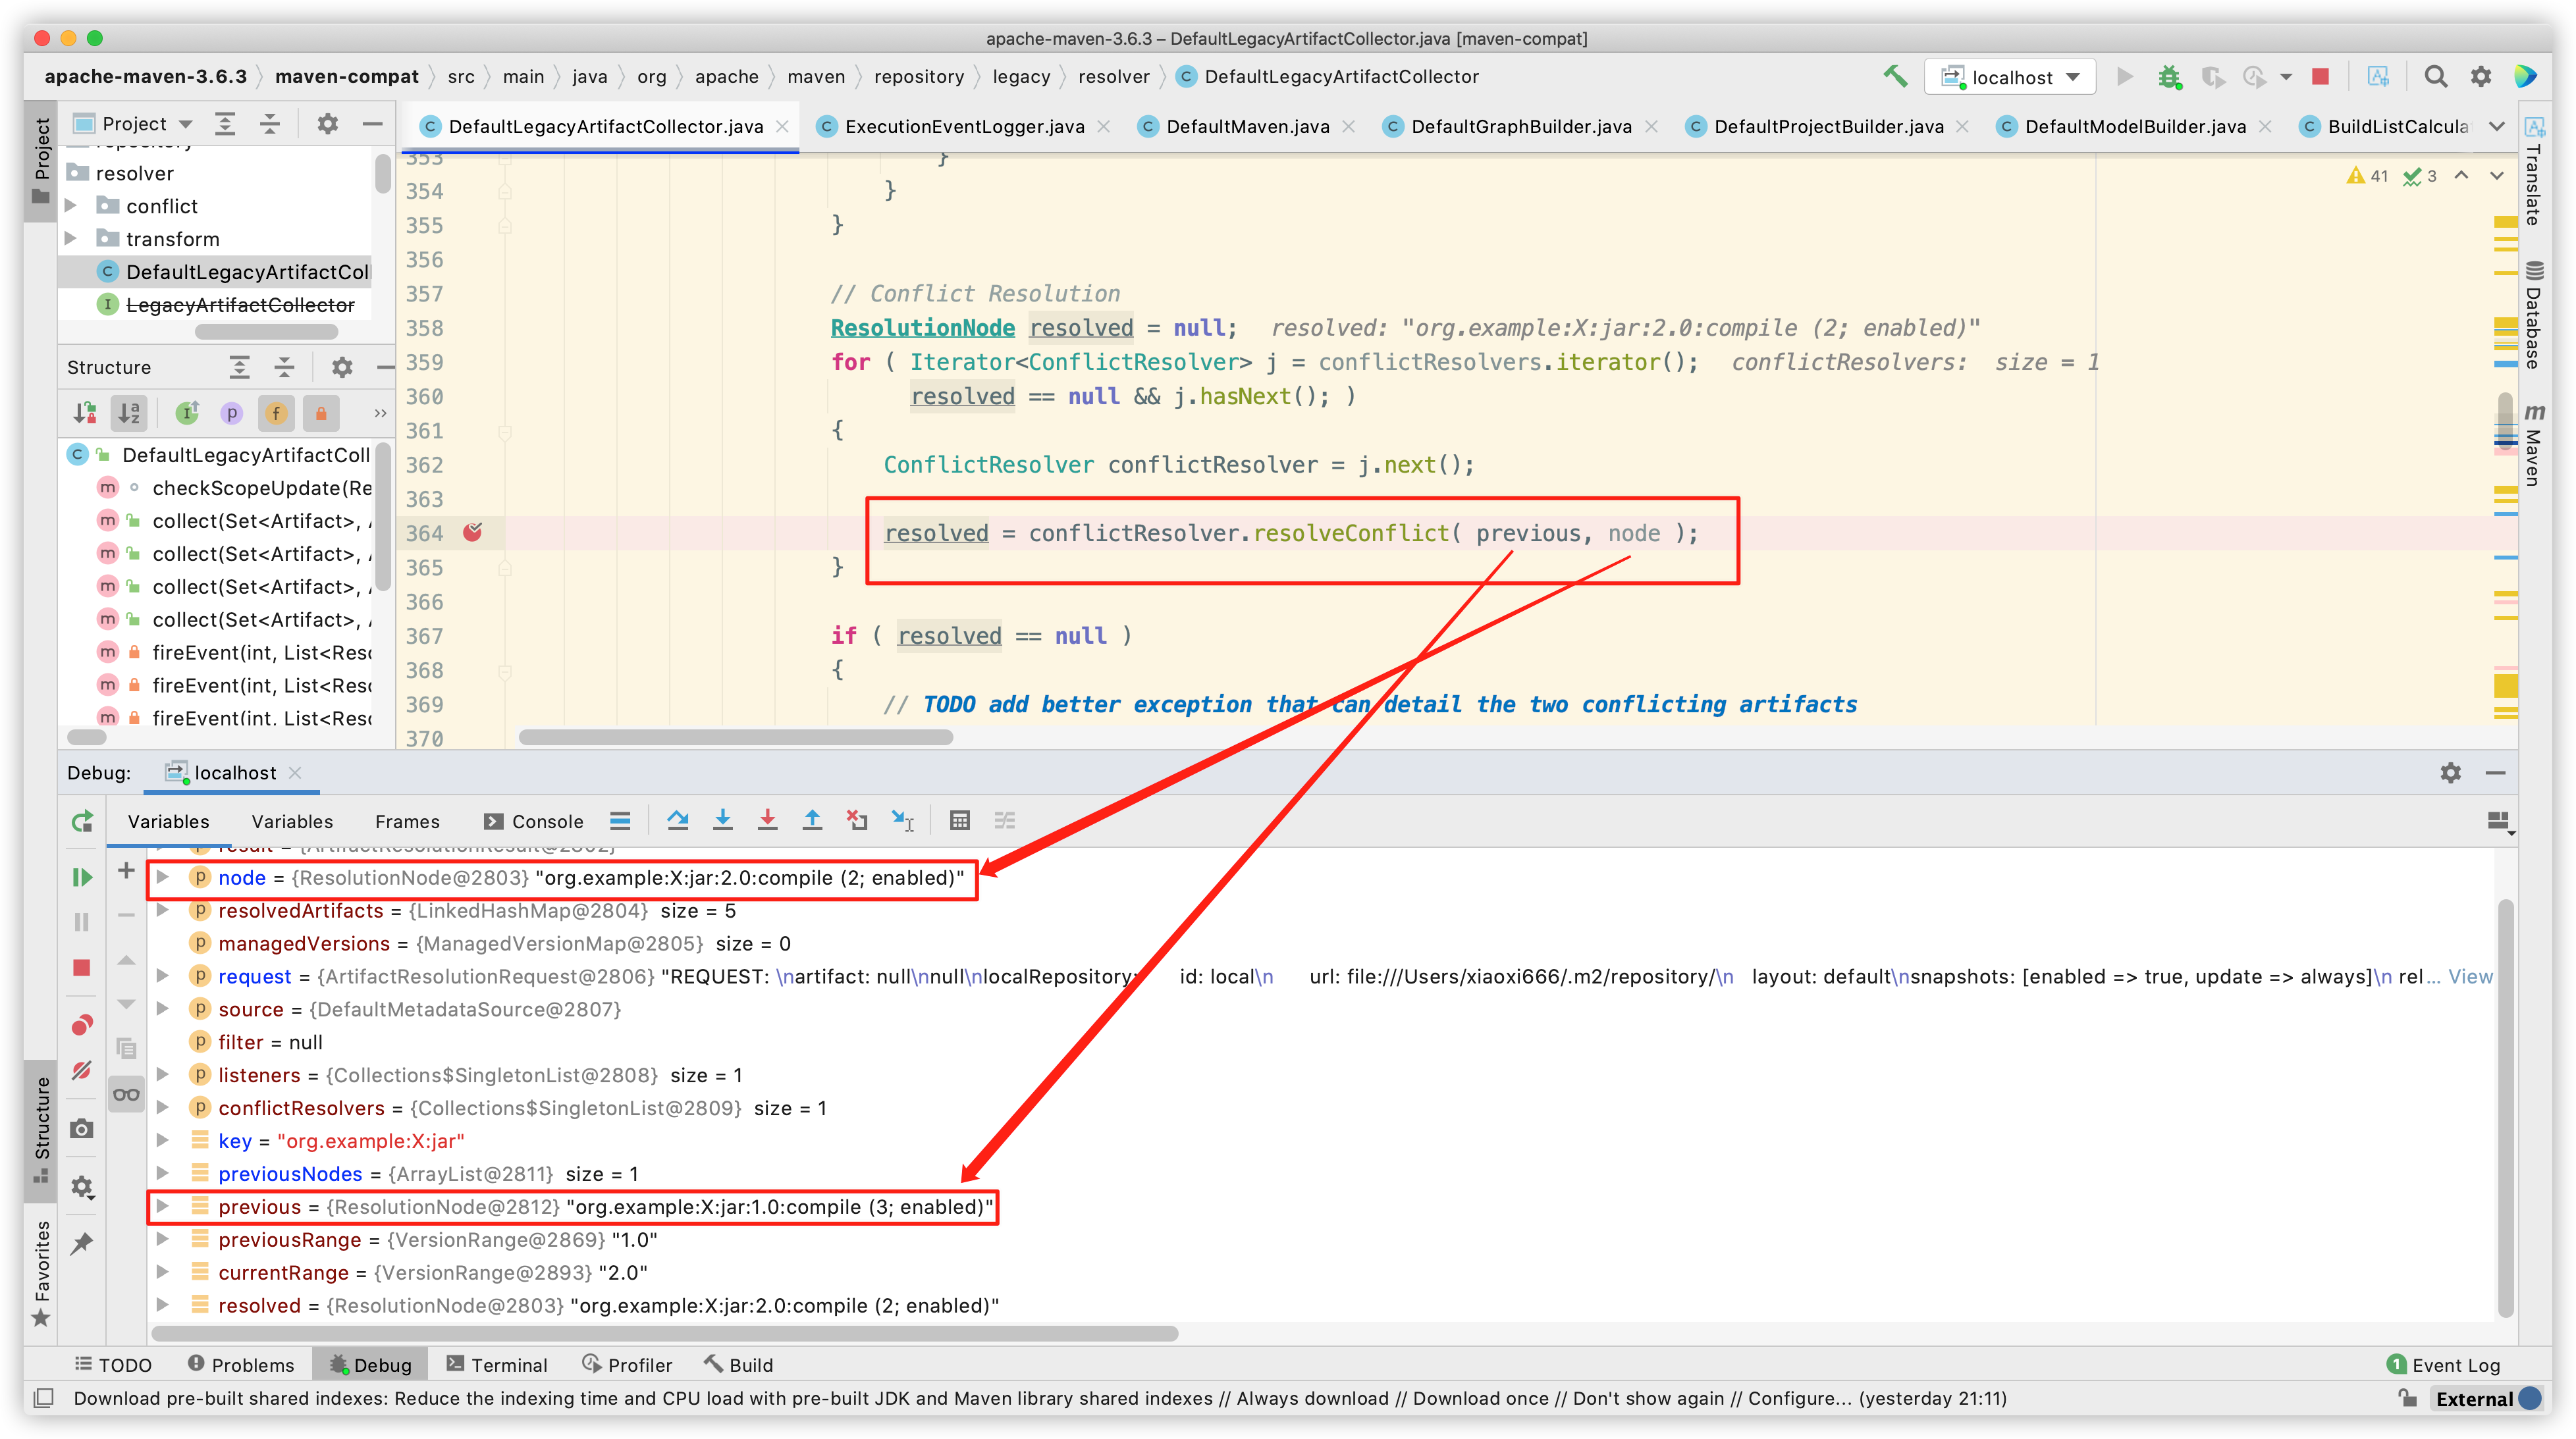Click the red Stop icon in top toolbar
Viewport: 2576px width, 1439px height.
click(2320, 77)
